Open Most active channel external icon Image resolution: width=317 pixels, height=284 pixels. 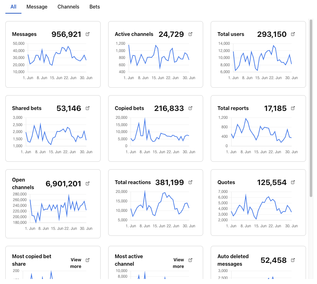tap(191, 260)
